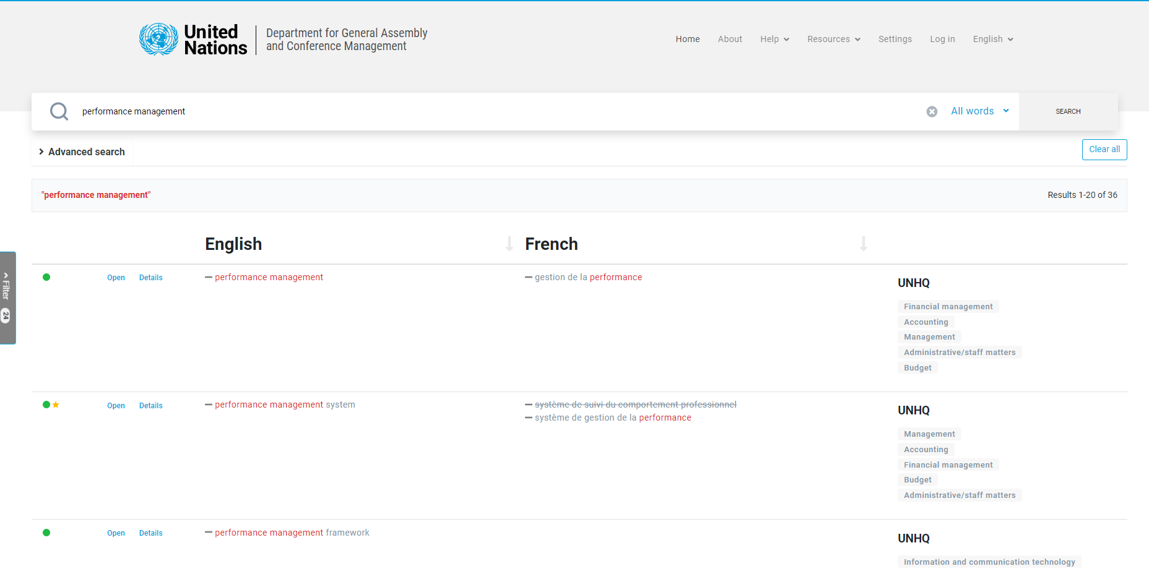Image resolution: width=1149 pixels, height=574 pixels.
Task: Clear search text with the X icon
Action: point(931,111)
